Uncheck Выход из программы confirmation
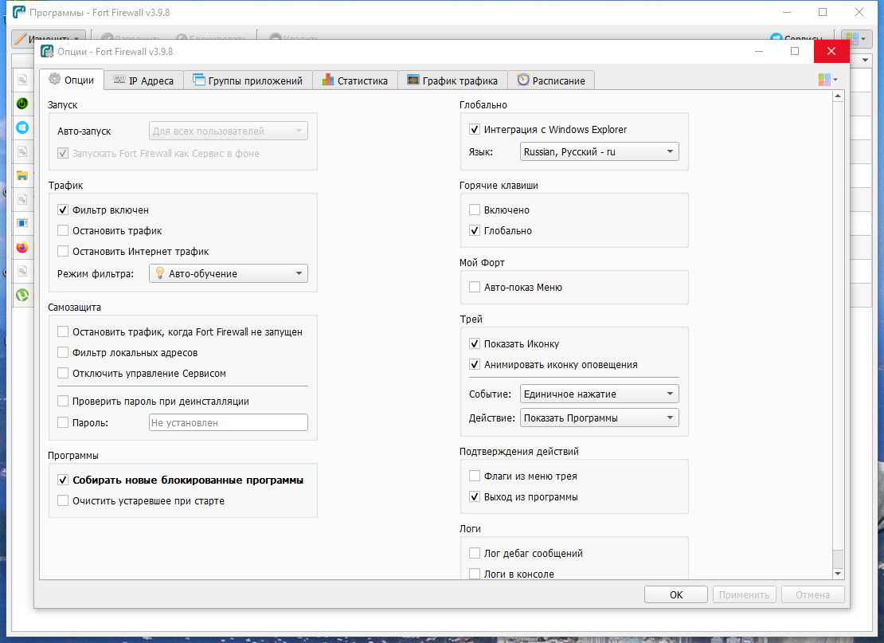884x643 pixels. [x=474, y=497]
